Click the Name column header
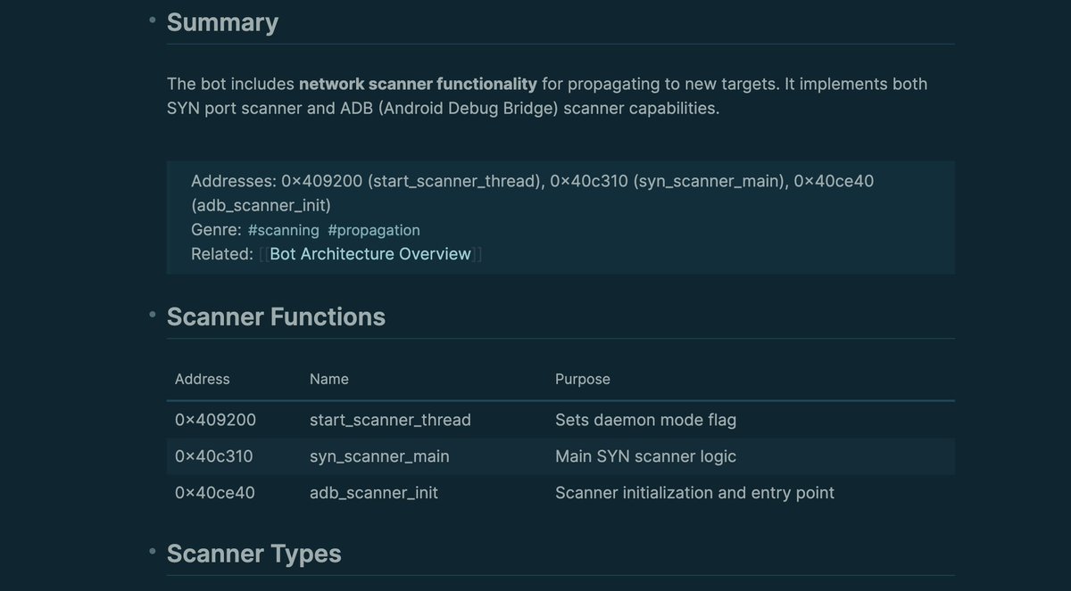1071x591 pixels. click(329, 379)
